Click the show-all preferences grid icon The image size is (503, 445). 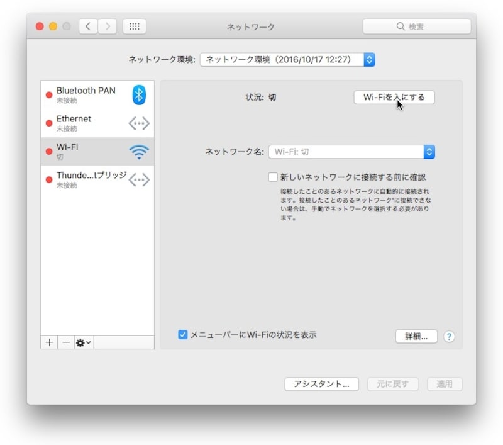(133, 26)
